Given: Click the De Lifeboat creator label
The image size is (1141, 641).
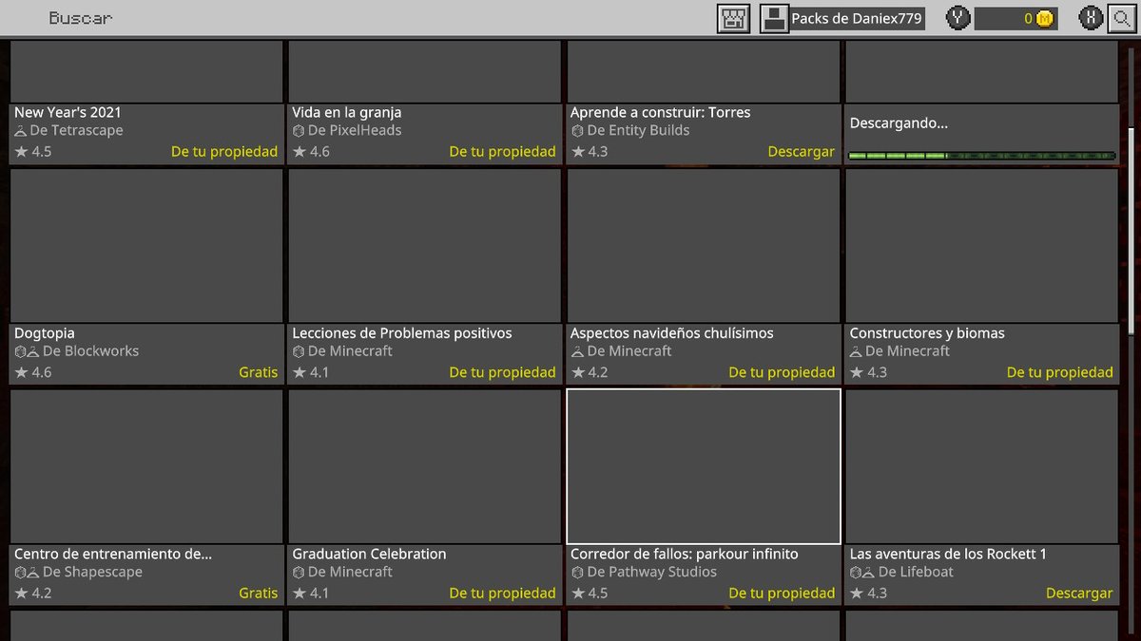Looking at the screenshot, I should [917, 572].
